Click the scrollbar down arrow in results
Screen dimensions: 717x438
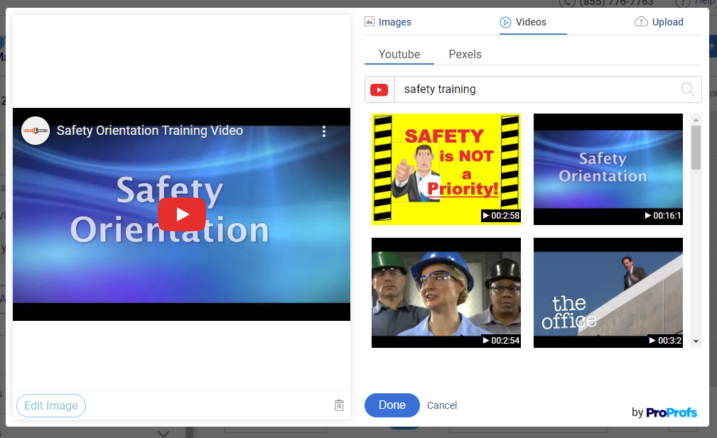696,341
